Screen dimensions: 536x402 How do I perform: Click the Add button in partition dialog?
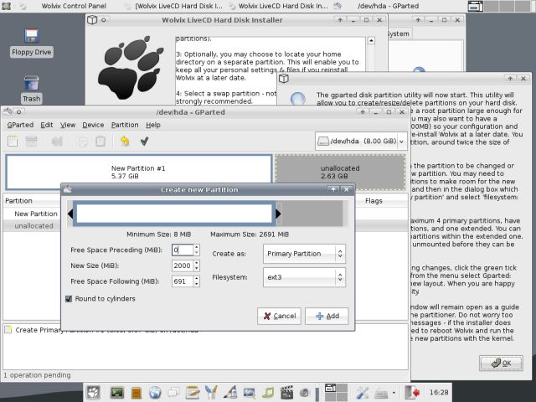click(327, 316)
